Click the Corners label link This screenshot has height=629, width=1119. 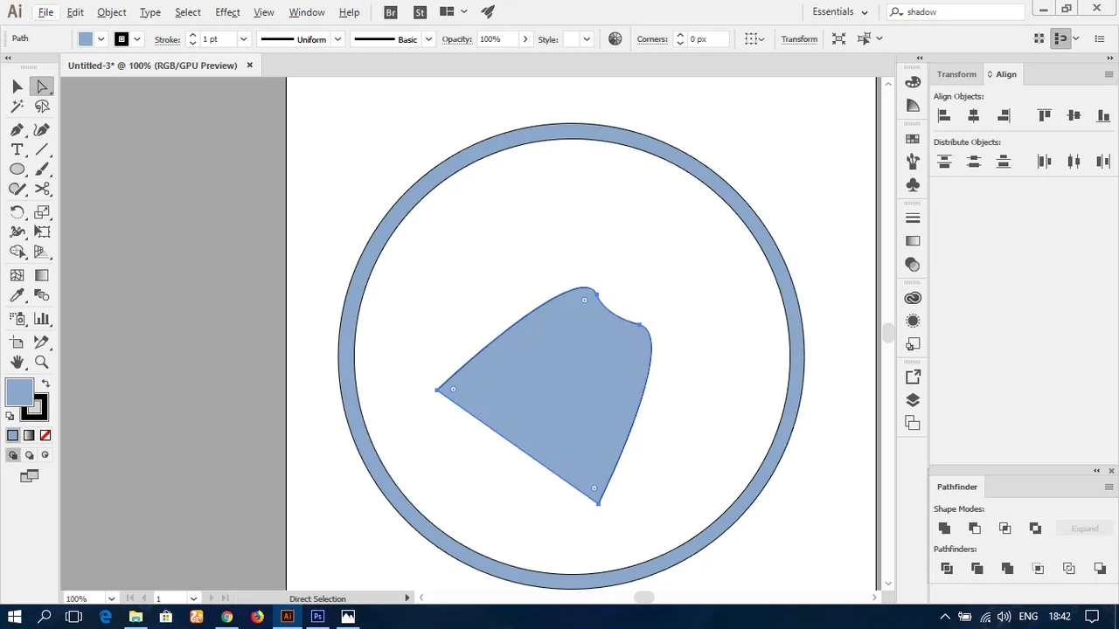click(652, 39)
